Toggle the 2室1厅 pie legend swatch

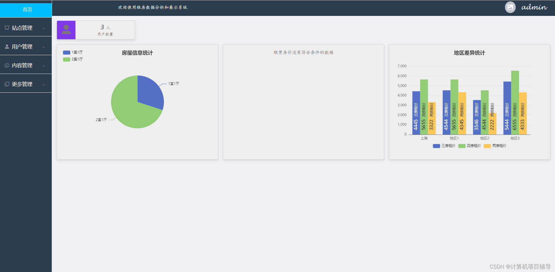pyautogui.click(x=66, y=59)
